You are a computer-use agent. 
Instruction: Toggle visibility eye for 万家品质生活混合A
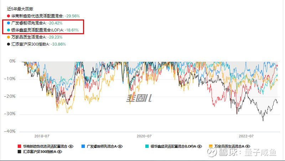(248, 146)
